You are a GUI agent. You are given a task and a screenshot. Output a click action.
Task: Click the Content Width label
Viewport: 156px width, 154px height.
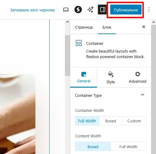click(x=88, y=136)
